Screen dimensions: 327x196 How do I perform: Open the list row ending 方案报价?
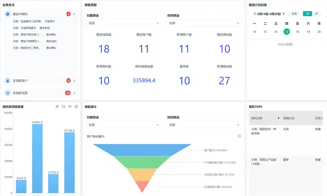point(34,21)
